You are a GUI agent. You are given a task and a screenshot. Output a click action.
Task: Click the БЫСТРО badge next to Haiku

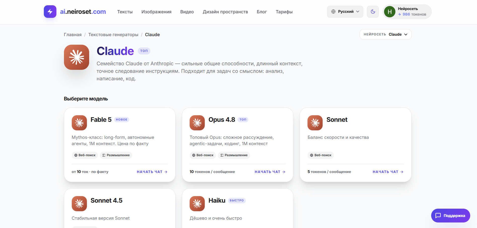(x=237, y=200)
